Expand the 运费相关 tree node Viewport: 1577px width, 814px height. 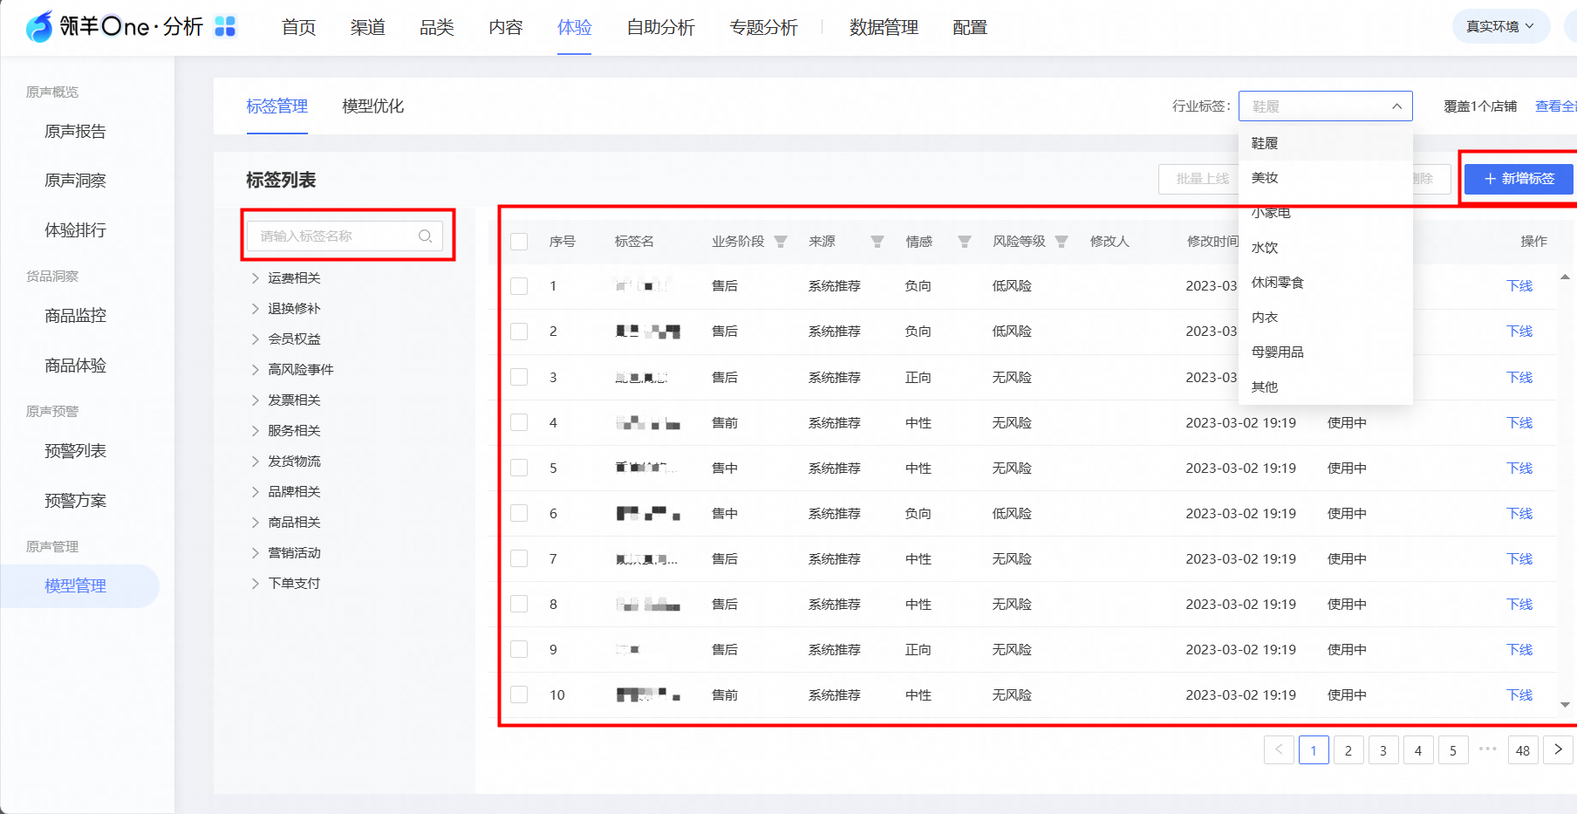coord(256,278)
